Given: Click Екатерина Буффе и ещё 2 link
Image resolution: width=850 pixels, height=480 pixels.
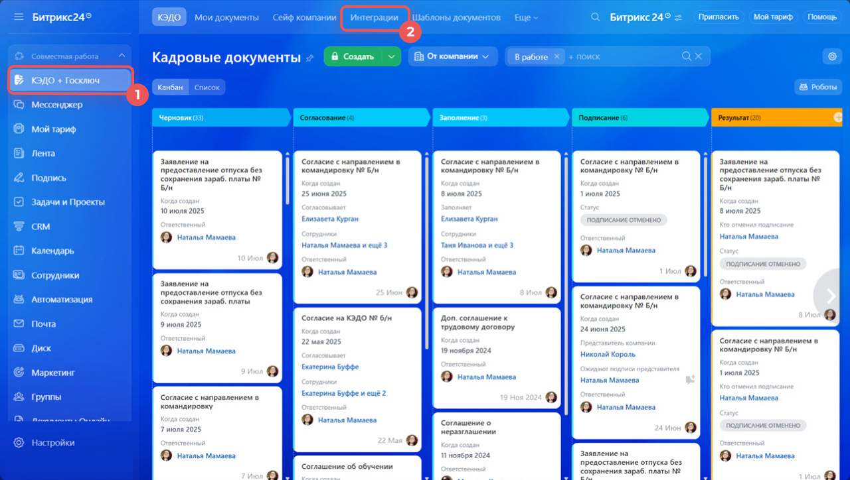Looking at the screenshot, I should [x=343, y=393].
